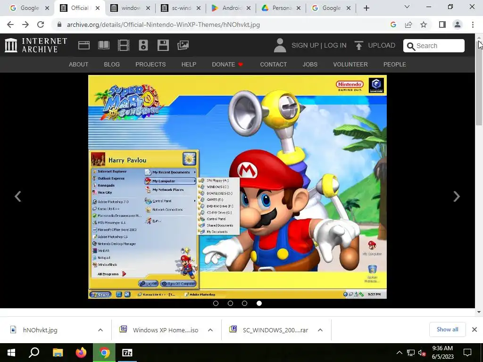
Task: Open a new tab with plus button
Action: (366, 8)
